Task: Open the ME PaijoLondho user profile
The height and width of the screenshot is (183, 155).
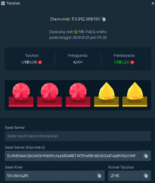Action: (93, 32)
